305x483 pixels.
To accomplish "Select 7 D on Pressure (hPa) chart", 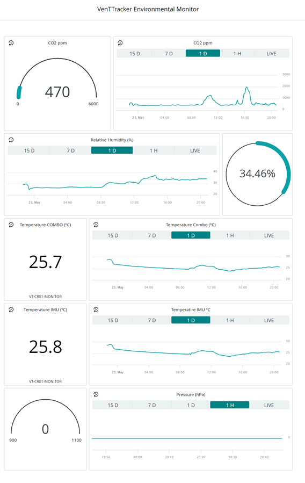I will [x=152, y=405].
